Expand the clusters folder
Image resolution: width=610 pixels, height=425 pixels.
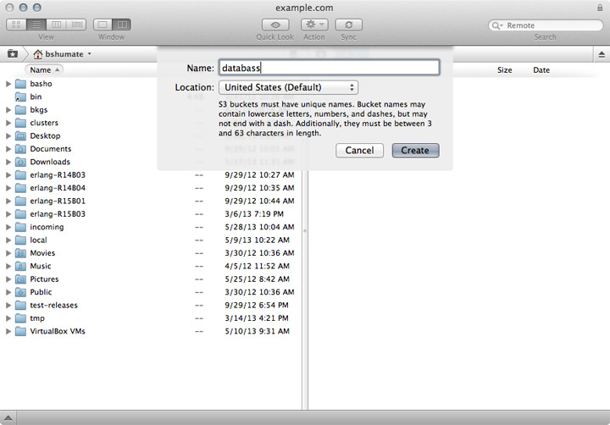(x=8, y=123)
